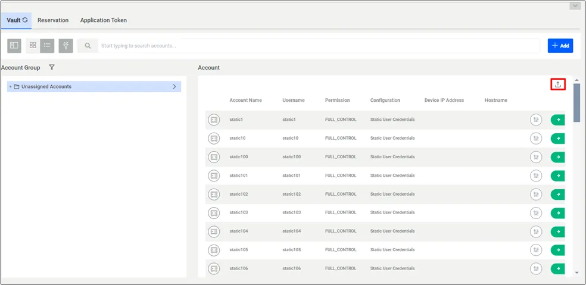Click the vault icon for static103
The image size is (586, 285).
[x=214, y=212]
